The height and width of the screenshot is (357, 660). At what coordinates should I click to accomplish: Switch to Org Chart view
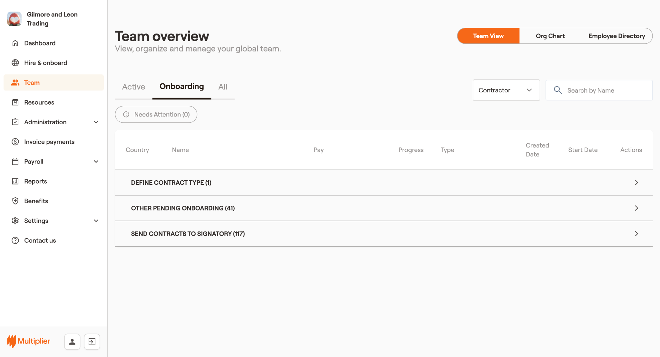[550, 36]
